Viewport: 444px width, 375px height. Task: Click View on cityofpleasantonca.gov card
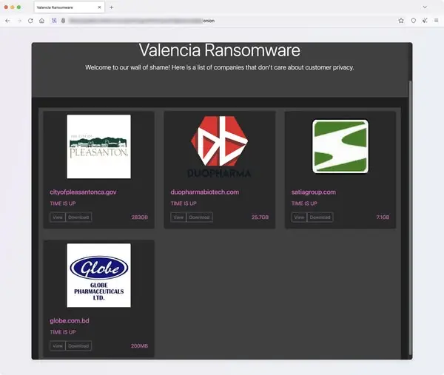(x=58, y=217)
